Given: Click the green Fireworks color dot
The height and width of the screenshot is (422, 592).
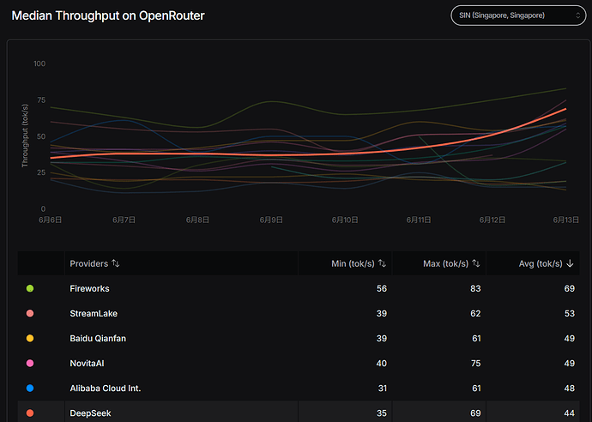Looking at the screenshot, I should click(30, 288).
